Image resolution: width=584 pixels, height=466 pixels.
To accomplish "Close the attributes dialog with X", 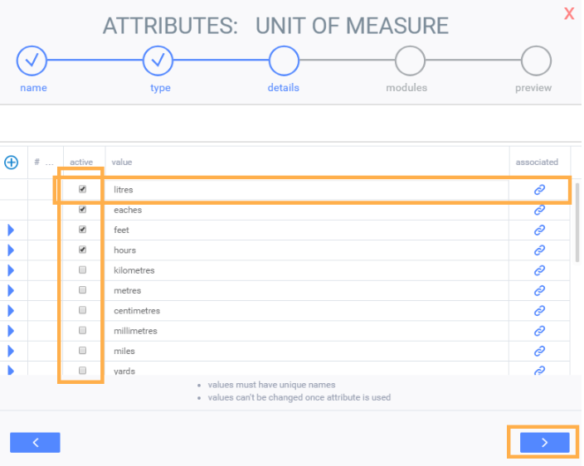I will [x=569, y=13].
